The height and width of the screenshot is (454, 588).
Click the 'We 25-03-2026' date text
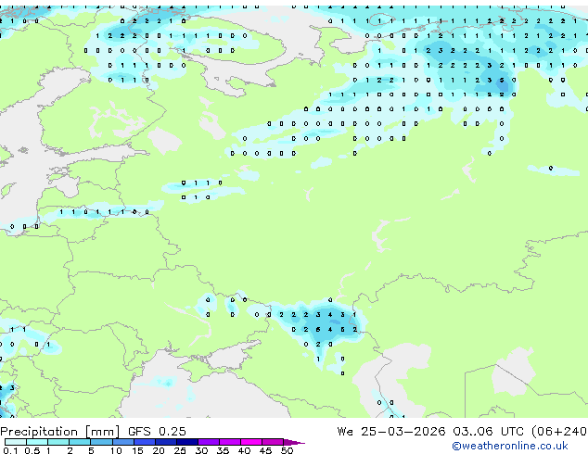coord(391,431)
